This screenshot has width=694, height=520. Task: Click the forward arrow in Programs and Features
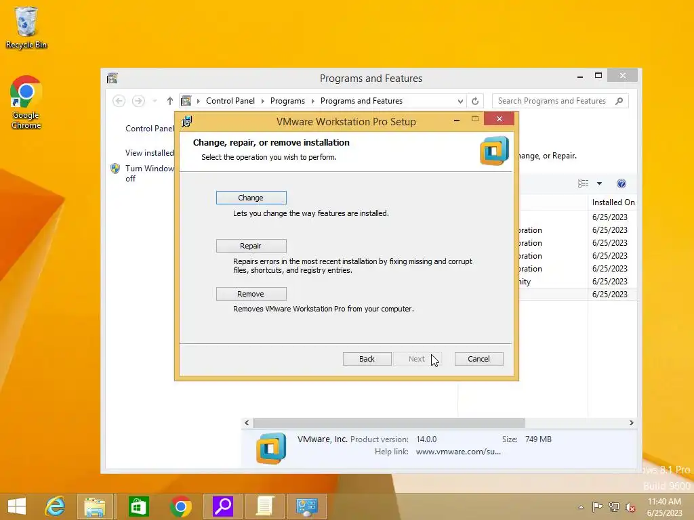pos(138,101)
